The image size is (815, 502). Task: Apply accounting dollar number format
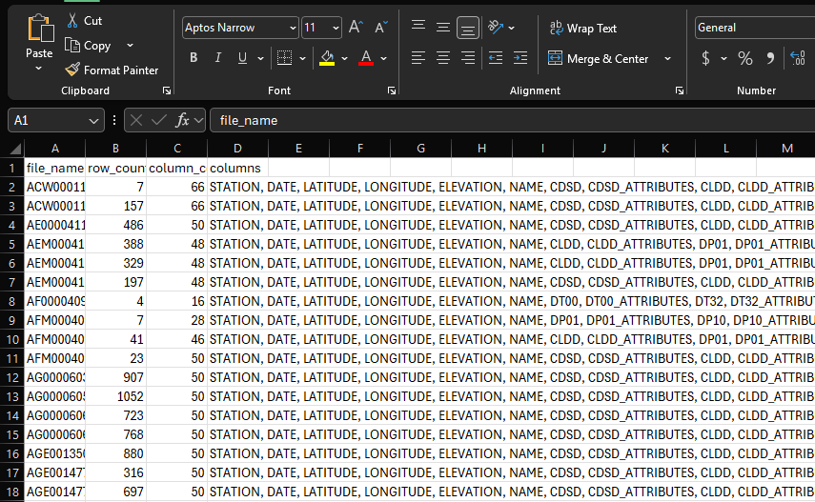705,58
